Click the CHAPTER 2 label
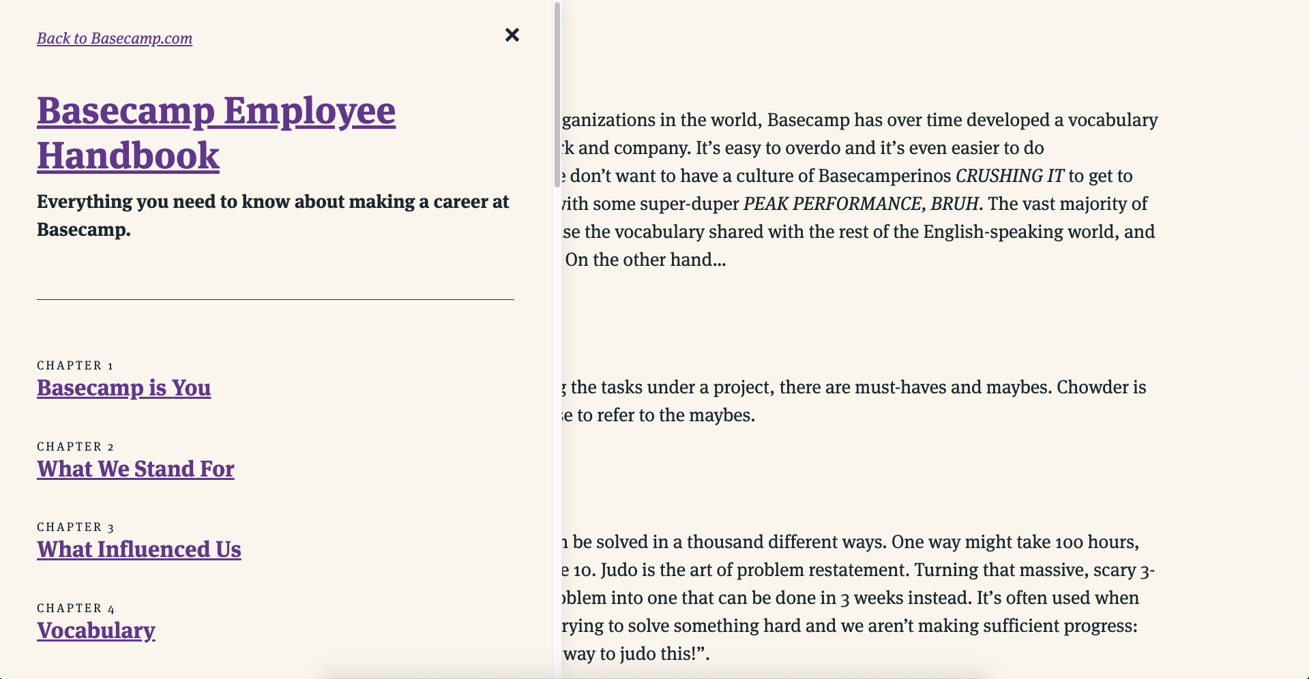This screenshot has width=1309, height=679. coord(75,447)
